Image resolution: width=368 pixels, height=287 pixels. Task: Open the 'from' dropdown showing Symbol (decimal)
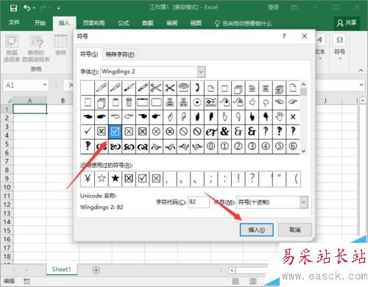coord(304,202)
